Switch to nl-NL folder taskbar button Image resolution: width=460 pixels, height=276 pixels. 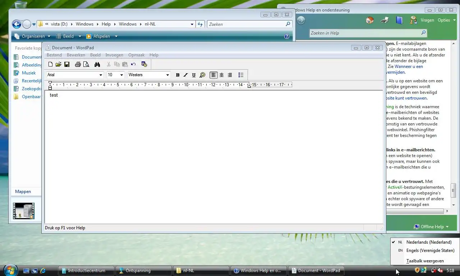tap(201, 271)
